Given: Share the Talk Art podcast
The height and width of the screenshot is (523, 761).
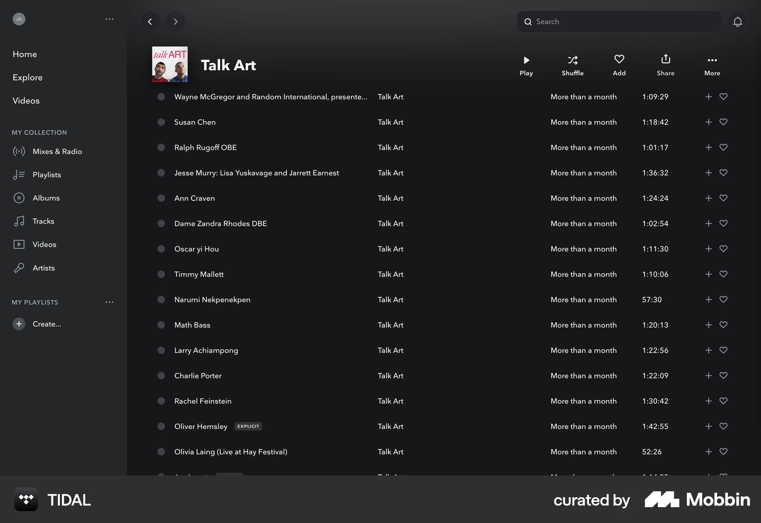Looking at the screenshot, I should [665, 64].
